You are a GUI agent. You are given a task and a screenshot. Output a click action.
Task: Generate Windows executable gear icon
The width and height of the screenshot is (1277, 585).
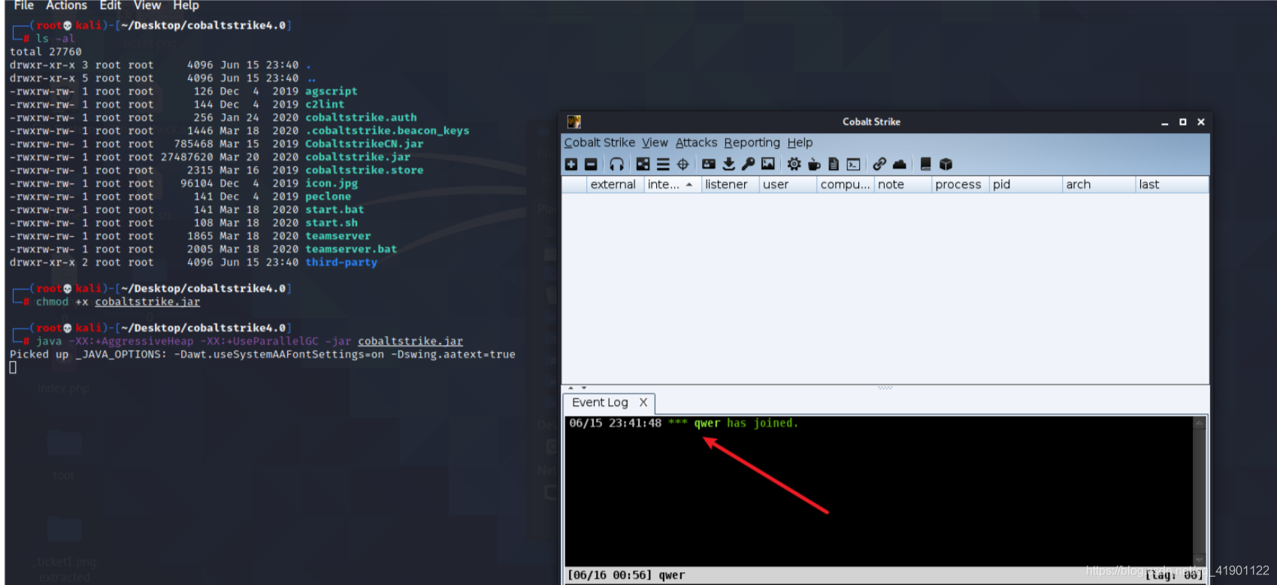coord(794,164)
